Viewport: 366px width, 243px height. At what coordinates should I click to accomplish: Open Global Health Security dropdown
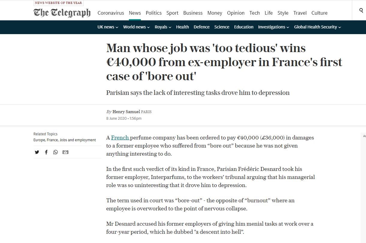317,27
